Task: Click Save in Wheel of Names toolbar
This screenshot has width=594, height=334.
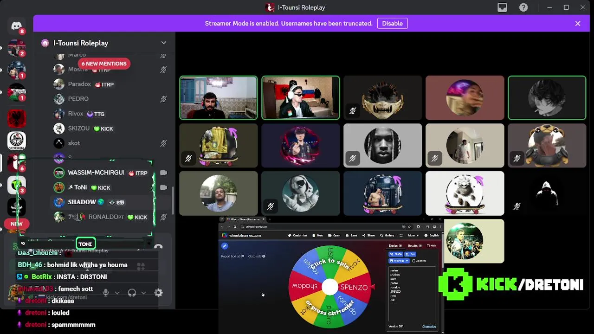Action: pyautogui.click(x=351, y=235)
